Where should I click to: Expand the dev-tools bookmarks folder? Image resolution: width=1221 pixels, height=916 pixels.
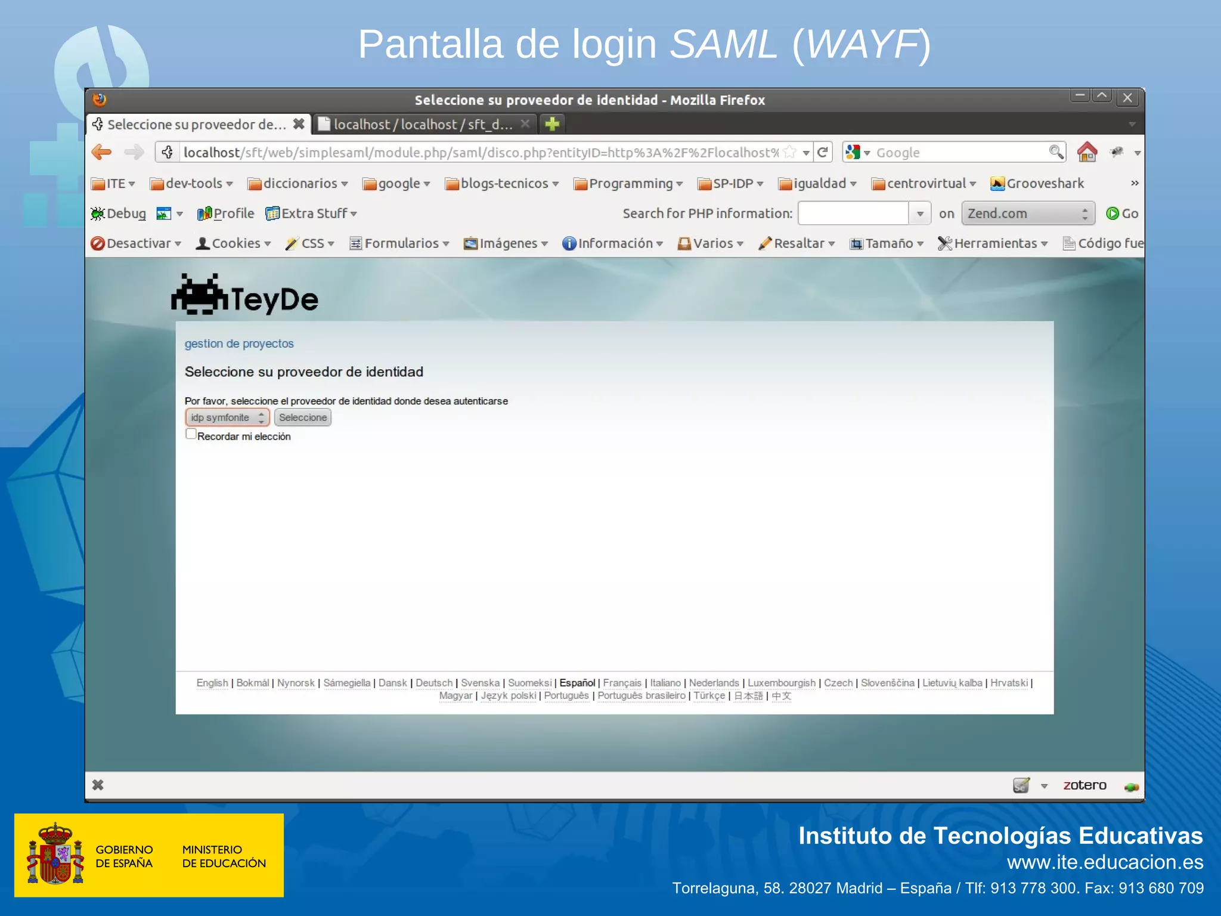point(191,184)
